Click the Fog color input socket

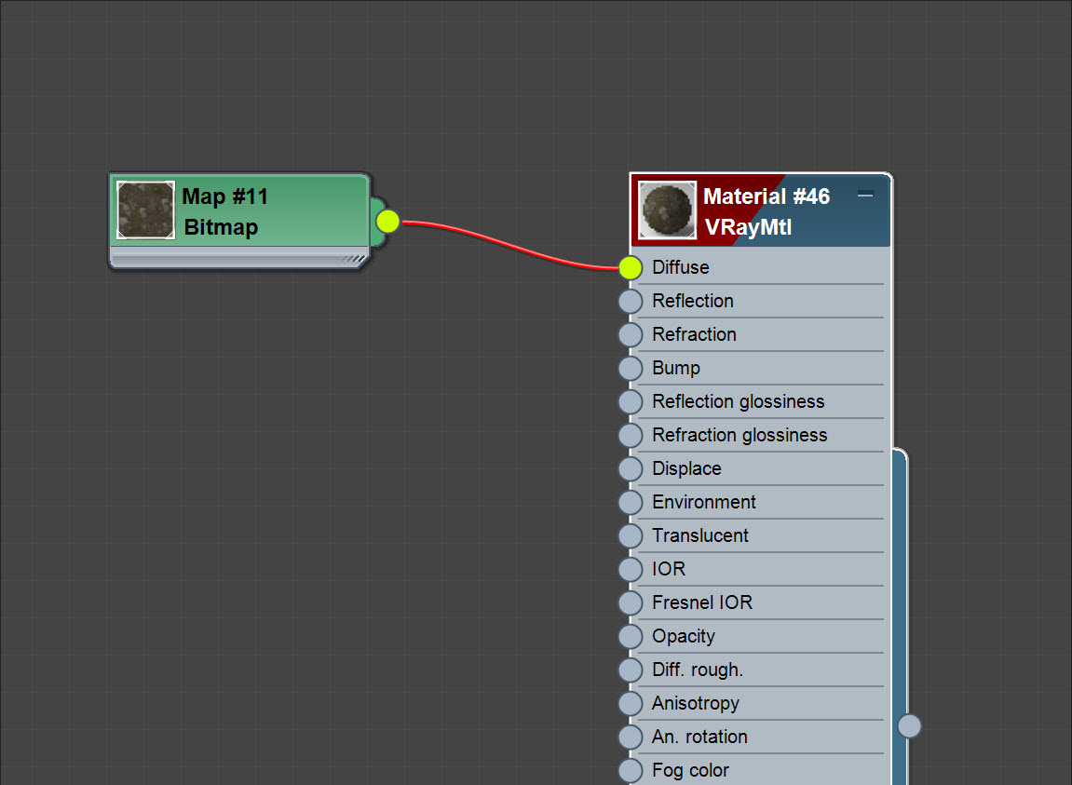(x=631, y=771)
